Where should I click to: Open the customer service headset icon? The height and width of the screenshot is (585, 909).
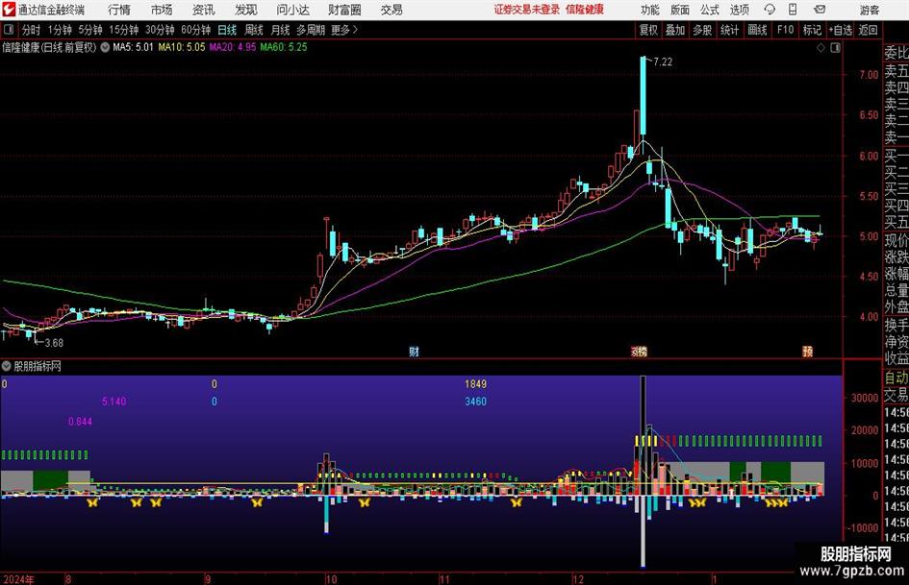tap(770, 10)
